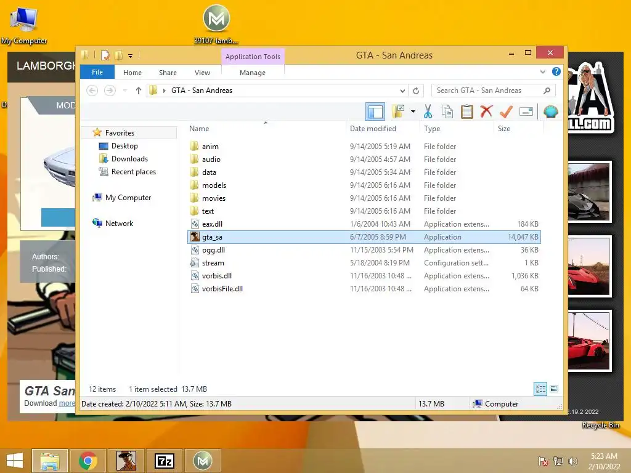Click the scissors Cut icon

point(428,111)
